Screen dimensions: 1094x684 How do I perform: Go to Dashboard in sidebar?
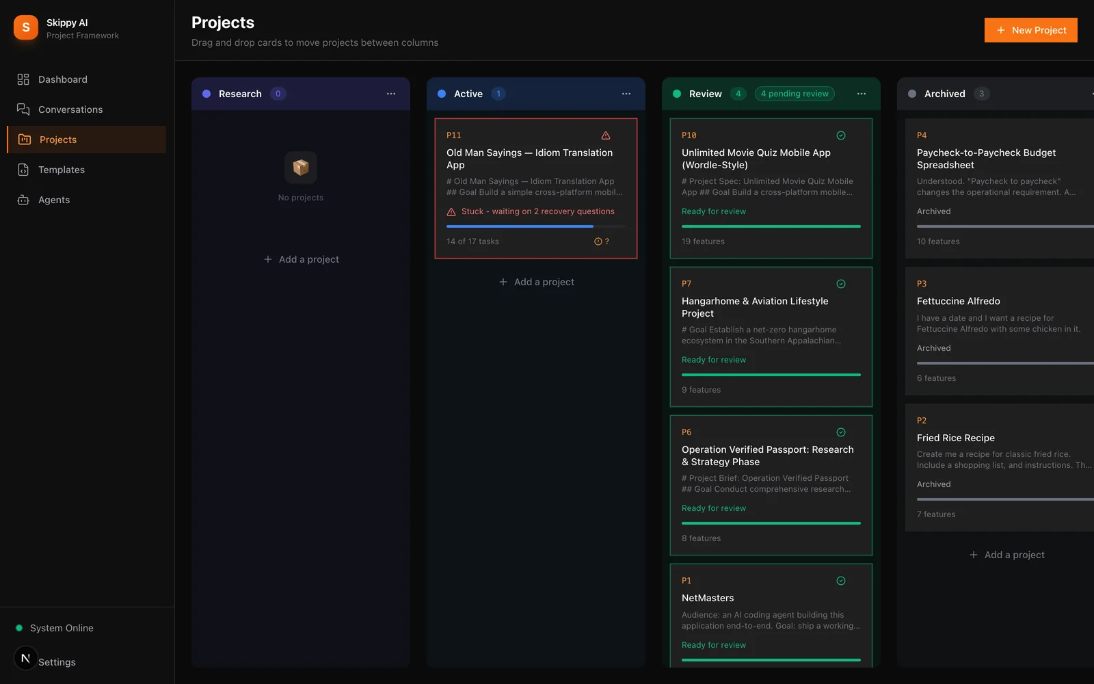(86, 79)
